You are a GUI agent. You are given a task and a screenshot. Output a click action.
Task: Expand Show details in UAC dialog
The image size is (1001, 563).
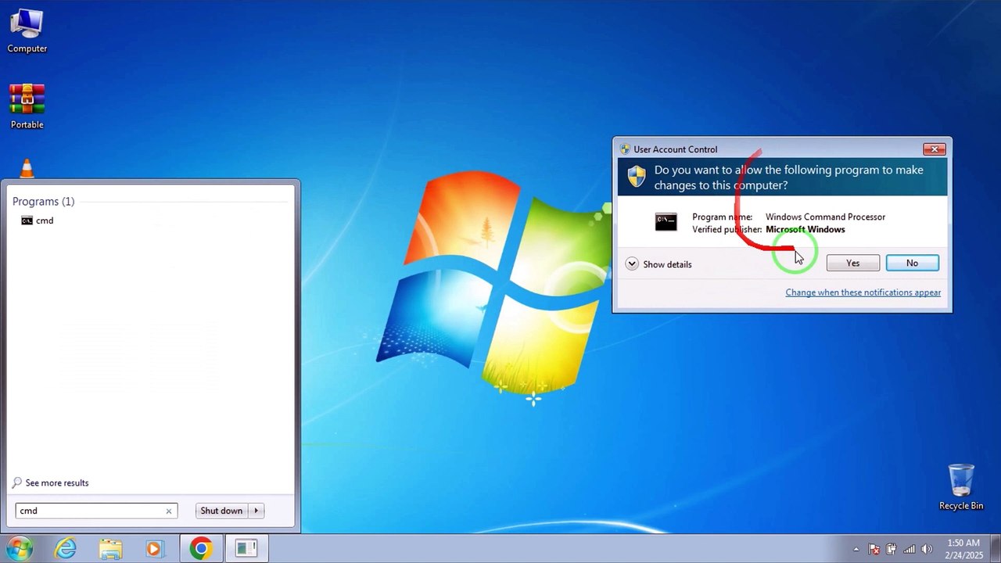(658, 264)
